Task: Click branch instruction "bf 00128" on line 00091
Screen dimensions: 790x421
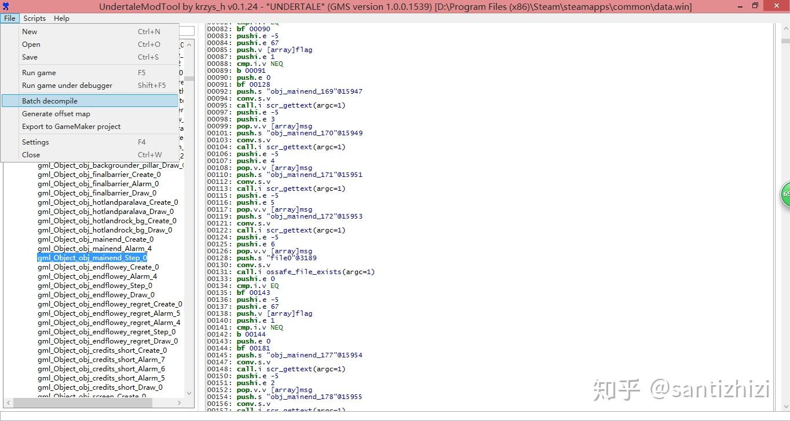Action: [254, 84]
